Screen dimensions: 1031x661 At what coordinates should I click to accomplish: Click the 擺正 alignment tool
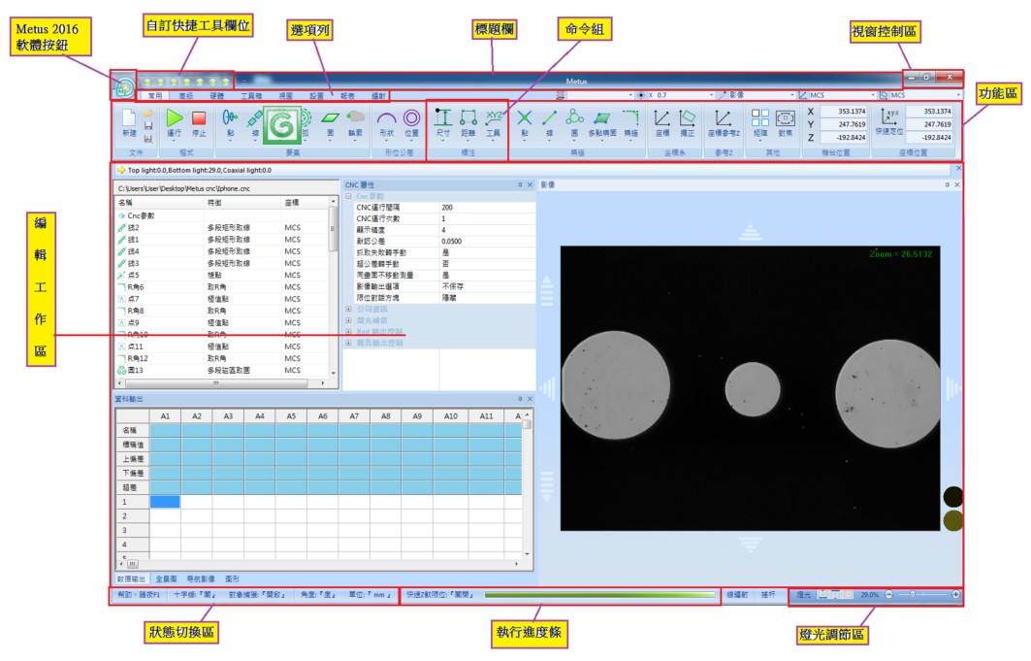[x=687, y=123]
